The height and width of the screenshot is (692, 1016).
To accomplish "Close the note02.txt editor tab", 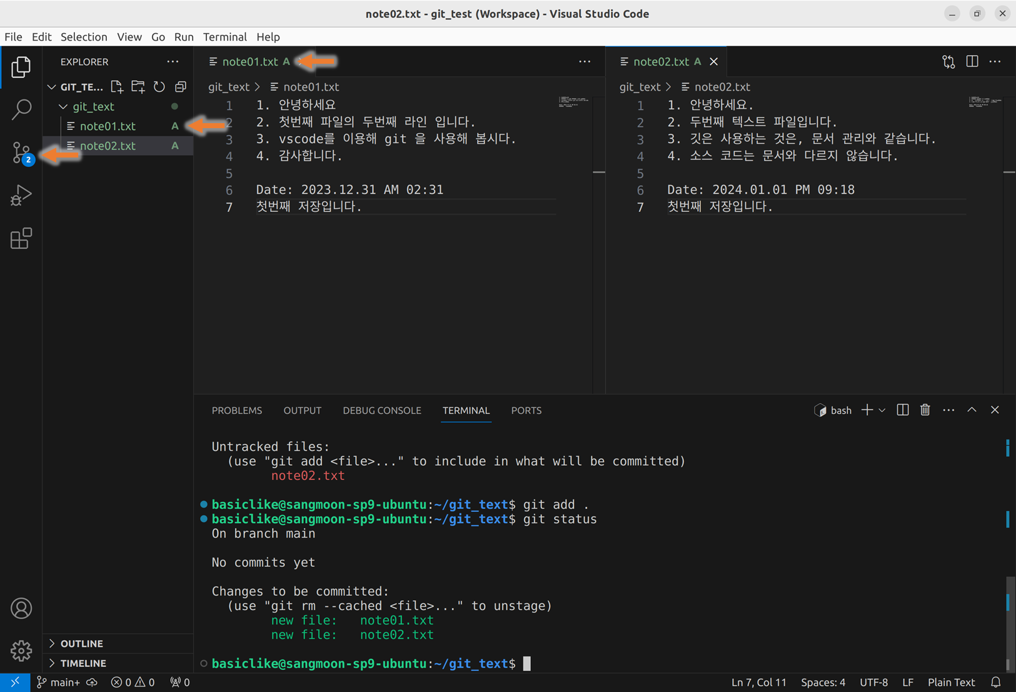I will point(714,61).
